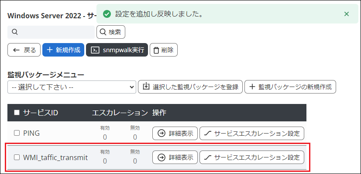361x174 pixels.
Task: Click the green checkmark success icon
Action: click(x=106, y=14)
